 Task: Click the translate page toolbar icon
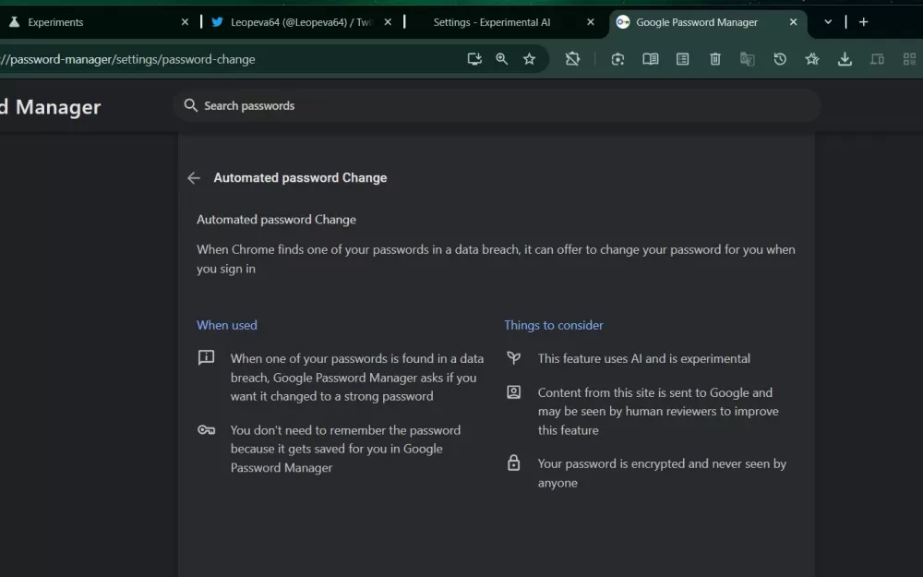click(x=748, y=59)
